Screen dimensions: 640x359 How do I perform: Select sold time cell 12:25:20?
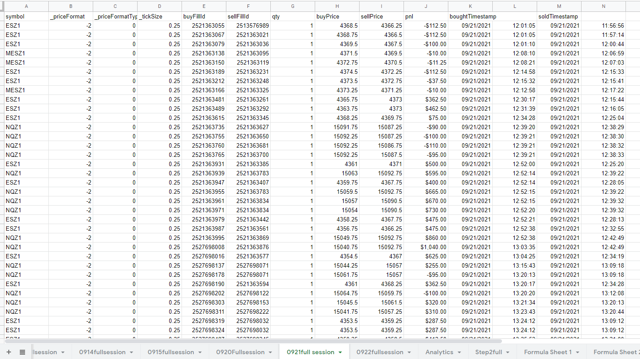click(604, 164)
